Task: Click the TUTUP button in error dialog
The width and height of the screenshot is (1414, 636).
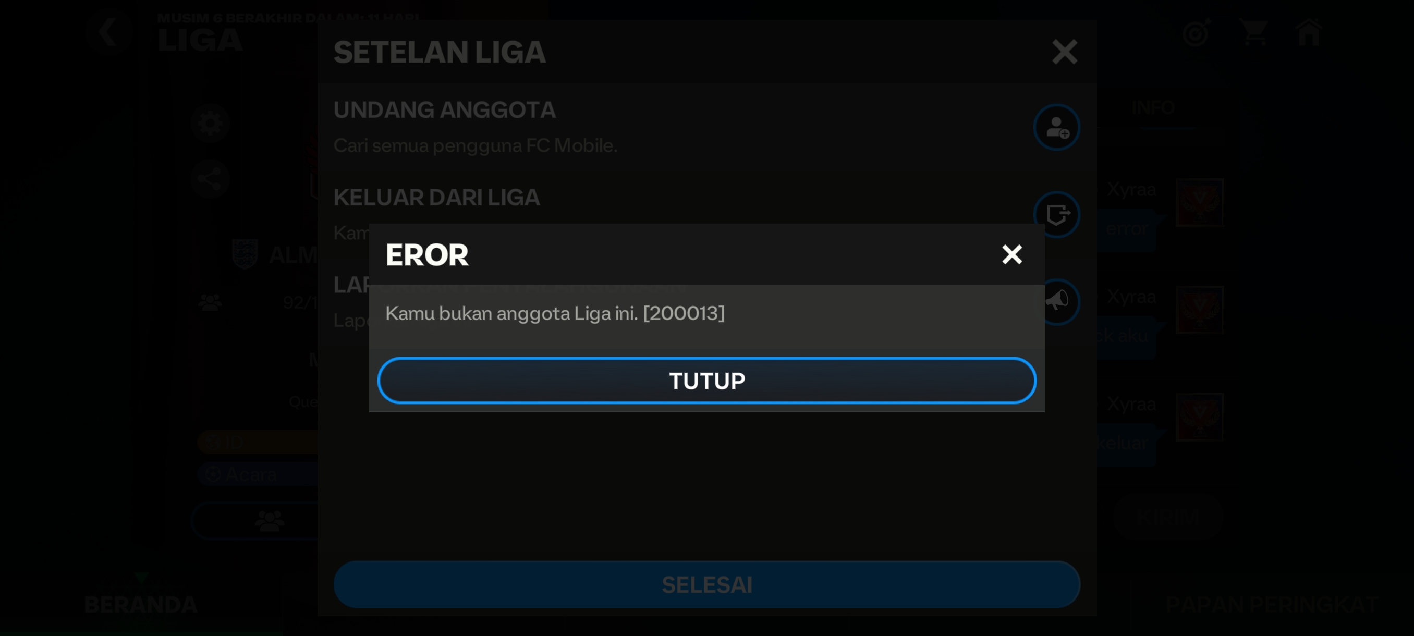Action: point(706,380)
